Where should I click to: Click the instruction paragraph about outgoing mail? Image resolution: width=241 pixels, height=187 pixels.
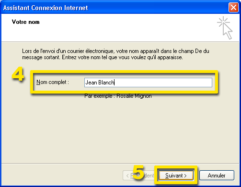[x=115, y=54]
